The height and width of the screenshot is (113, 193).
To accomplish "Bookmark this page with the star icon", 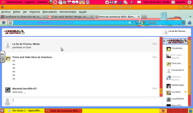I will coord(129,23).
